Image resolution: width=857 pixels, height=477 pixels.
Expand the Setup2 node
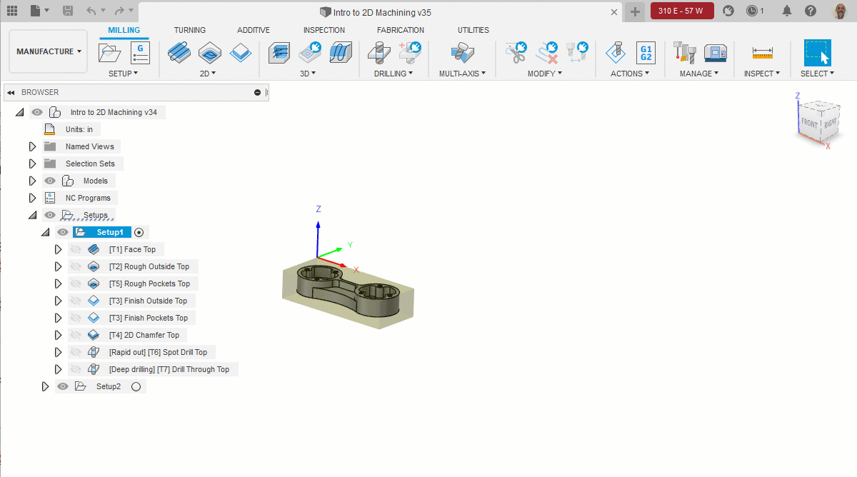45,386
